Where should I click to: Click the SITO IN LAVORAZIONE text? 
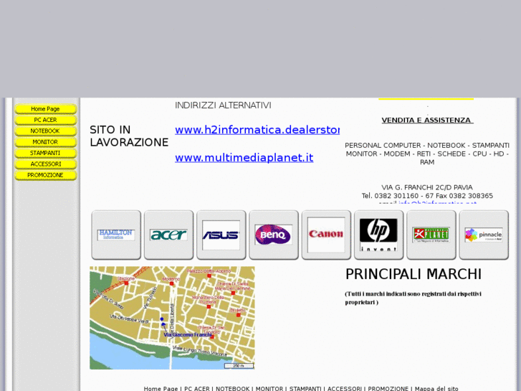(129, 136)
